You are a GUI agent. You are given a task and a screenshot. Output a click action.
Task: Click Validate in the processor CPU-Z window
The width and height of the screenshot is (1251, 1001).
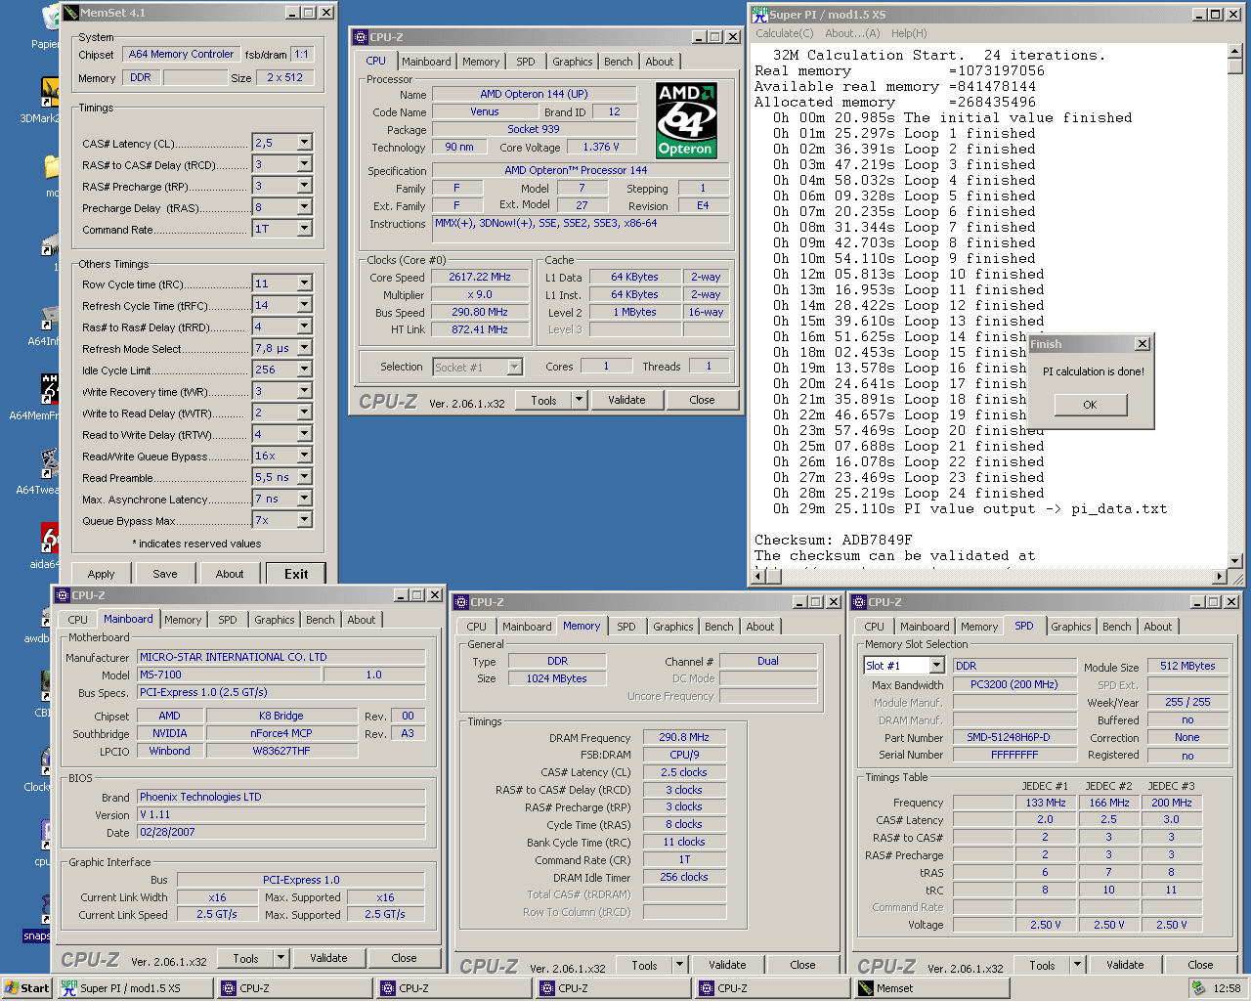pos(626,400)
